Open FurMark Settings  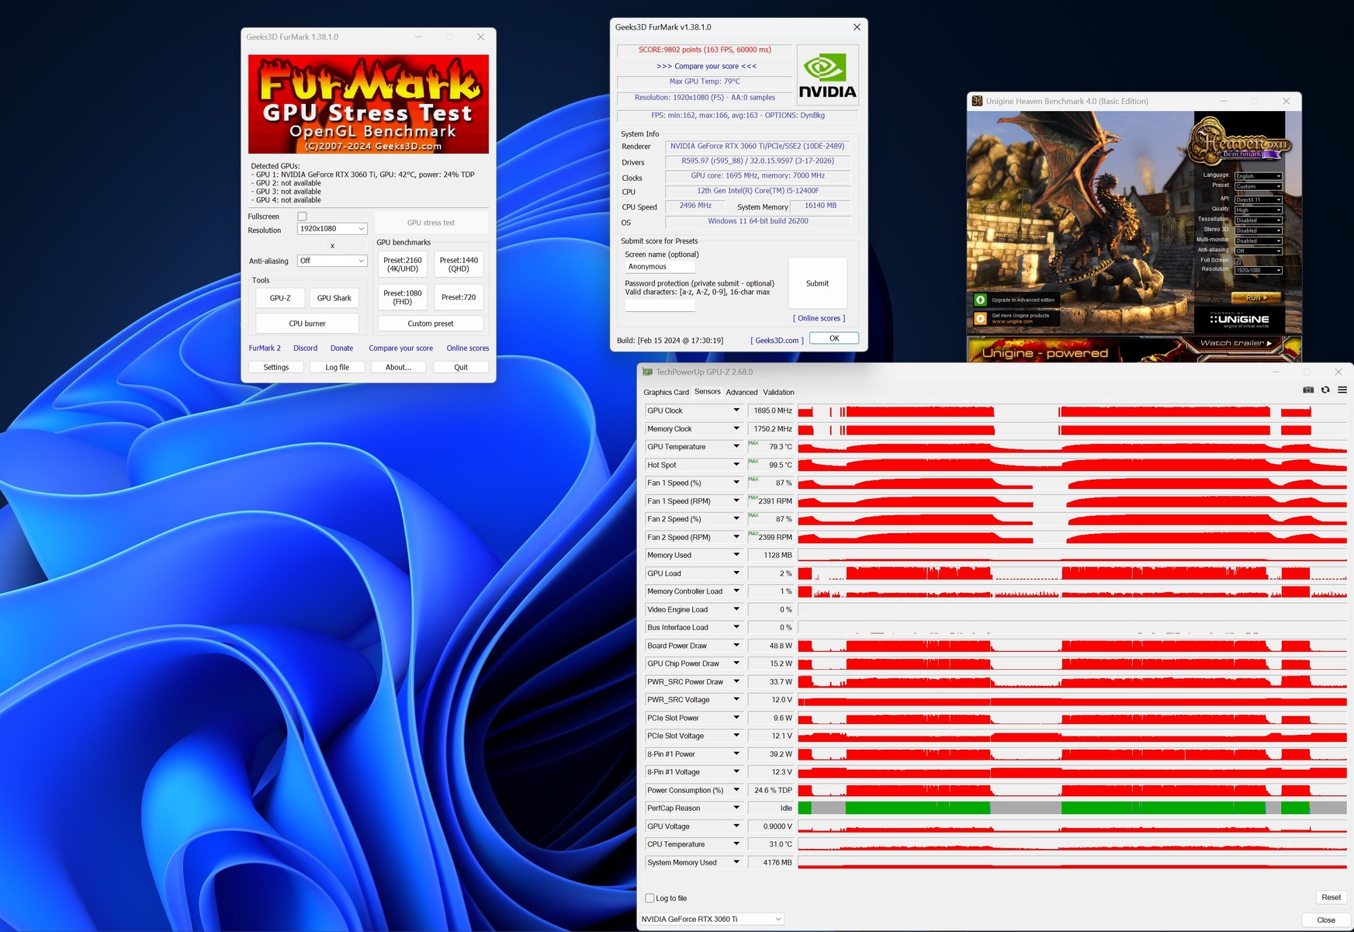coord(276,367)
